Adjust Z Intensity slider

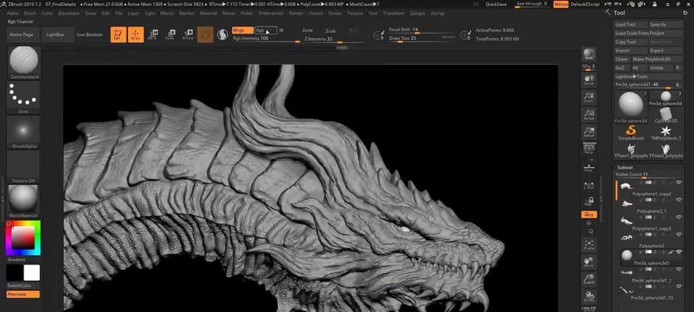(x=334, y=39)
